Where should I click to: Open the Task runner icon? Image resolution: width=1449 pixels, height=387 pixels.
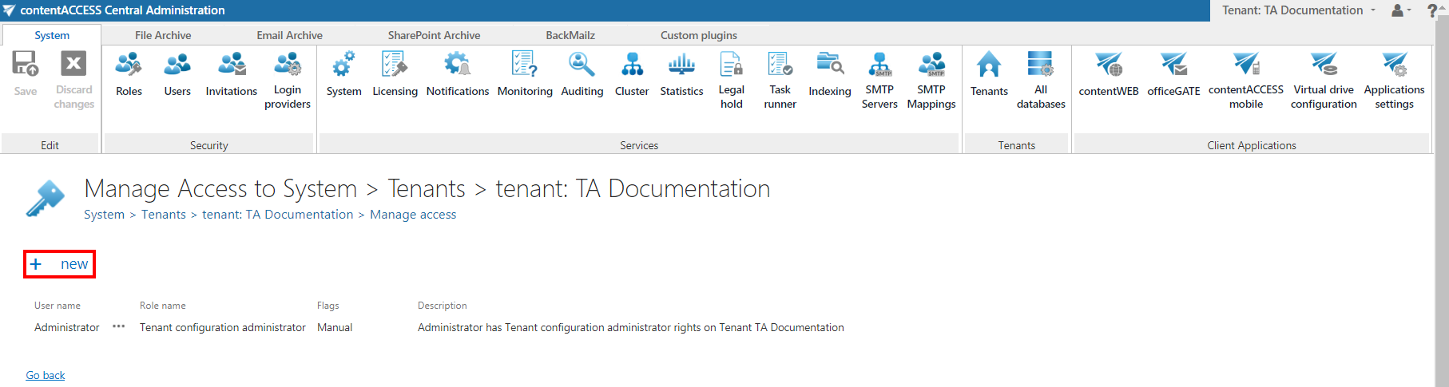click(780, 79)
